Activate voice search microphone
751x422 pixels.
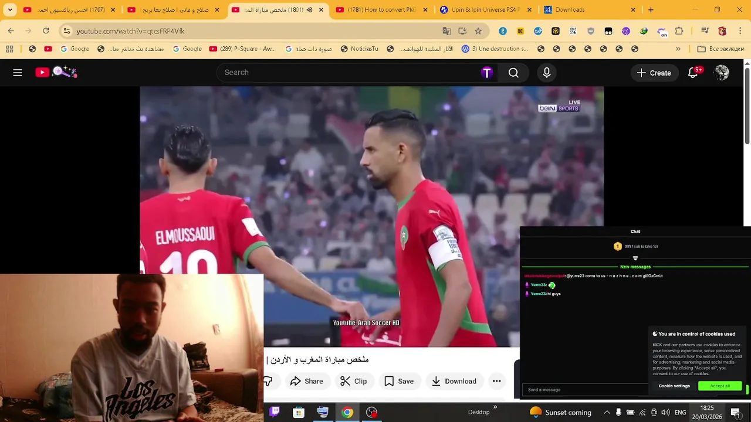[x=546, y=73]
